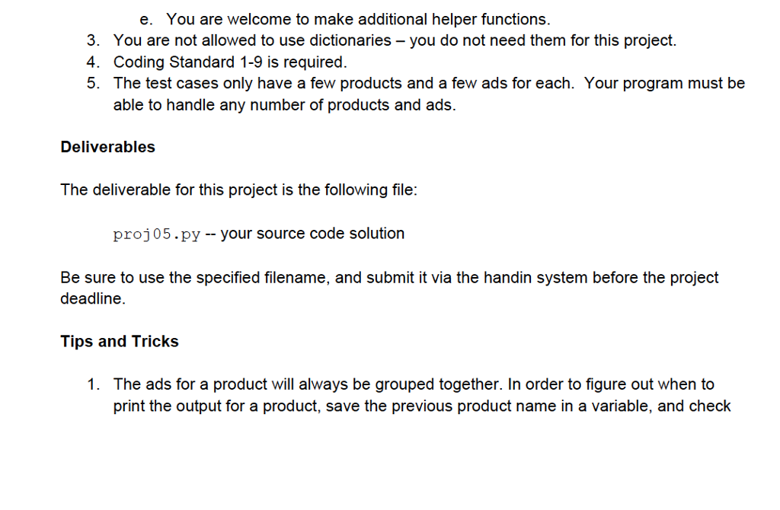The image size is (780, 510).
Task: Click the 'Tips and Tricks' heading
Action: [x=120, y=342]
